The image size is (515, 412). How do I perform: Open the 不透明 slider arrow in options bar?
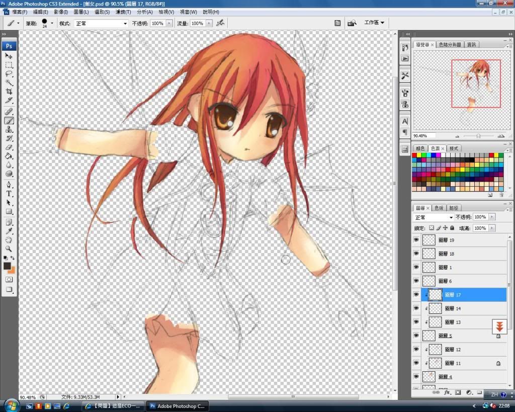169,23
